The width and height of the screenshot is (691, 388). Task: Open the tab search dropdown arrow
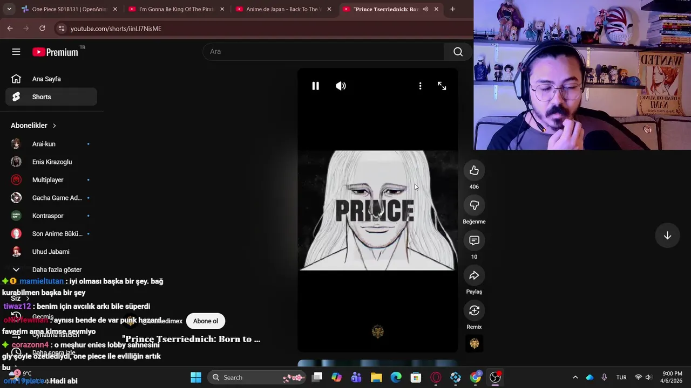(9, 9)
